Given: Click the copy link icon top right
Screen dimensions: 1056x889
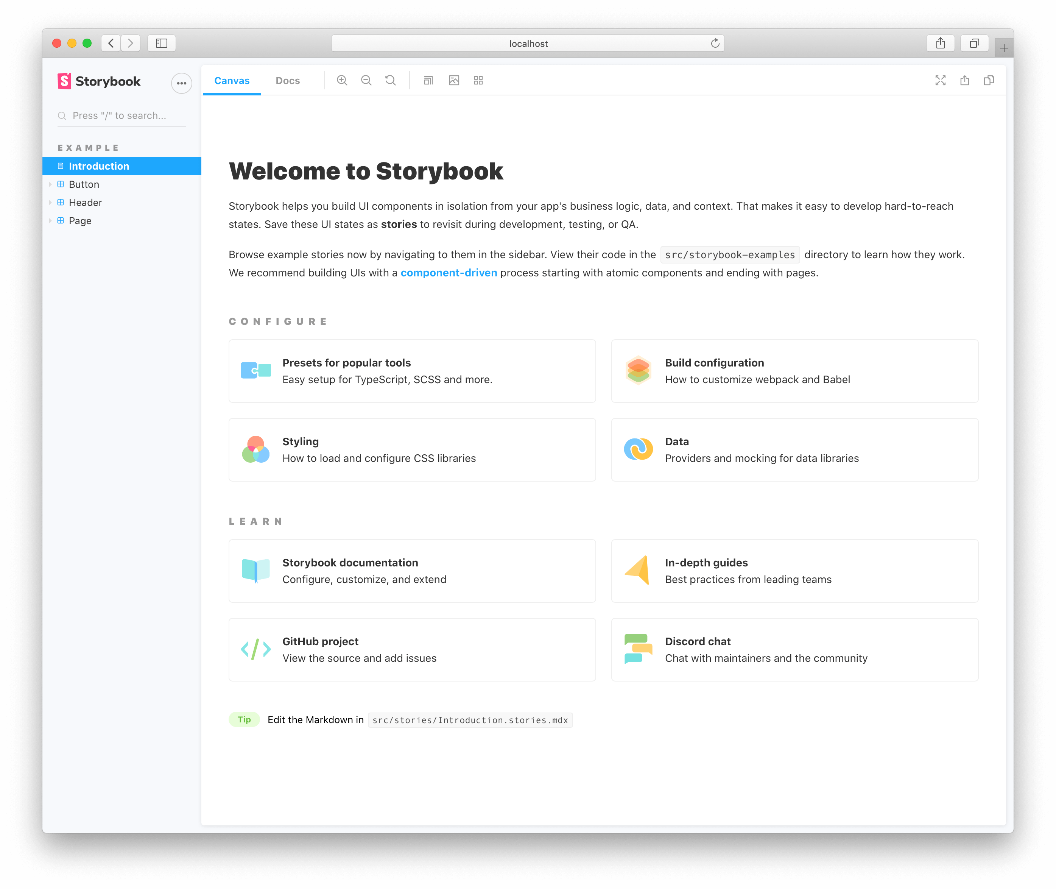Looking at the screenshot, I should 988,80.
